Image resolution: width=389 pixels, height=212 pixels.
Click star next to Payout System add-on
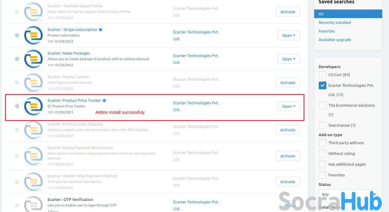(17, 83)
